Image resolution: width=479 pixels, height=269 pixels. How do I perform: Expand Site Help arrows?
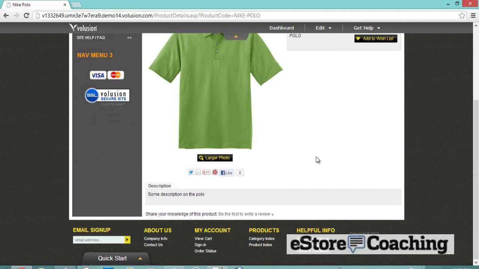click(129, 38)
